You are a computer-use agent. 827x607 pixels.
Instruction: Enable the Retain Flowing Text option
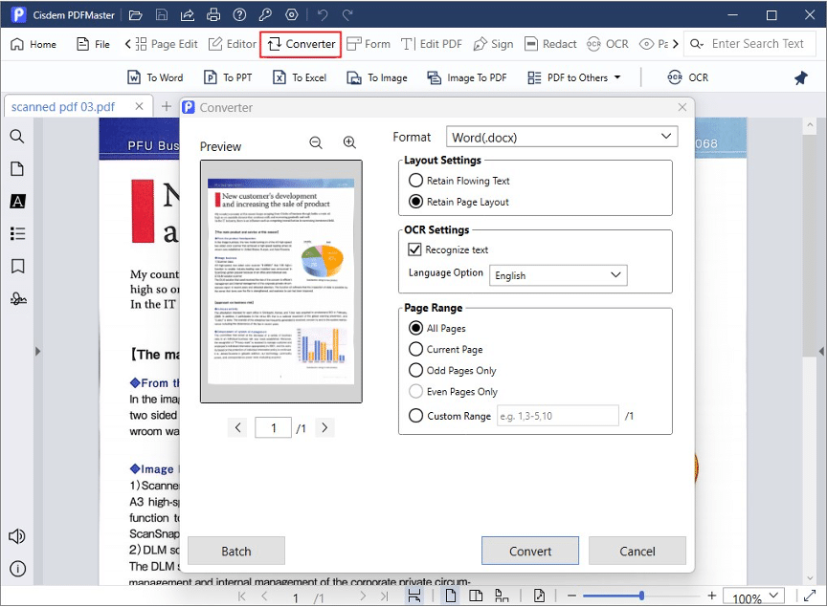point(416,180)
